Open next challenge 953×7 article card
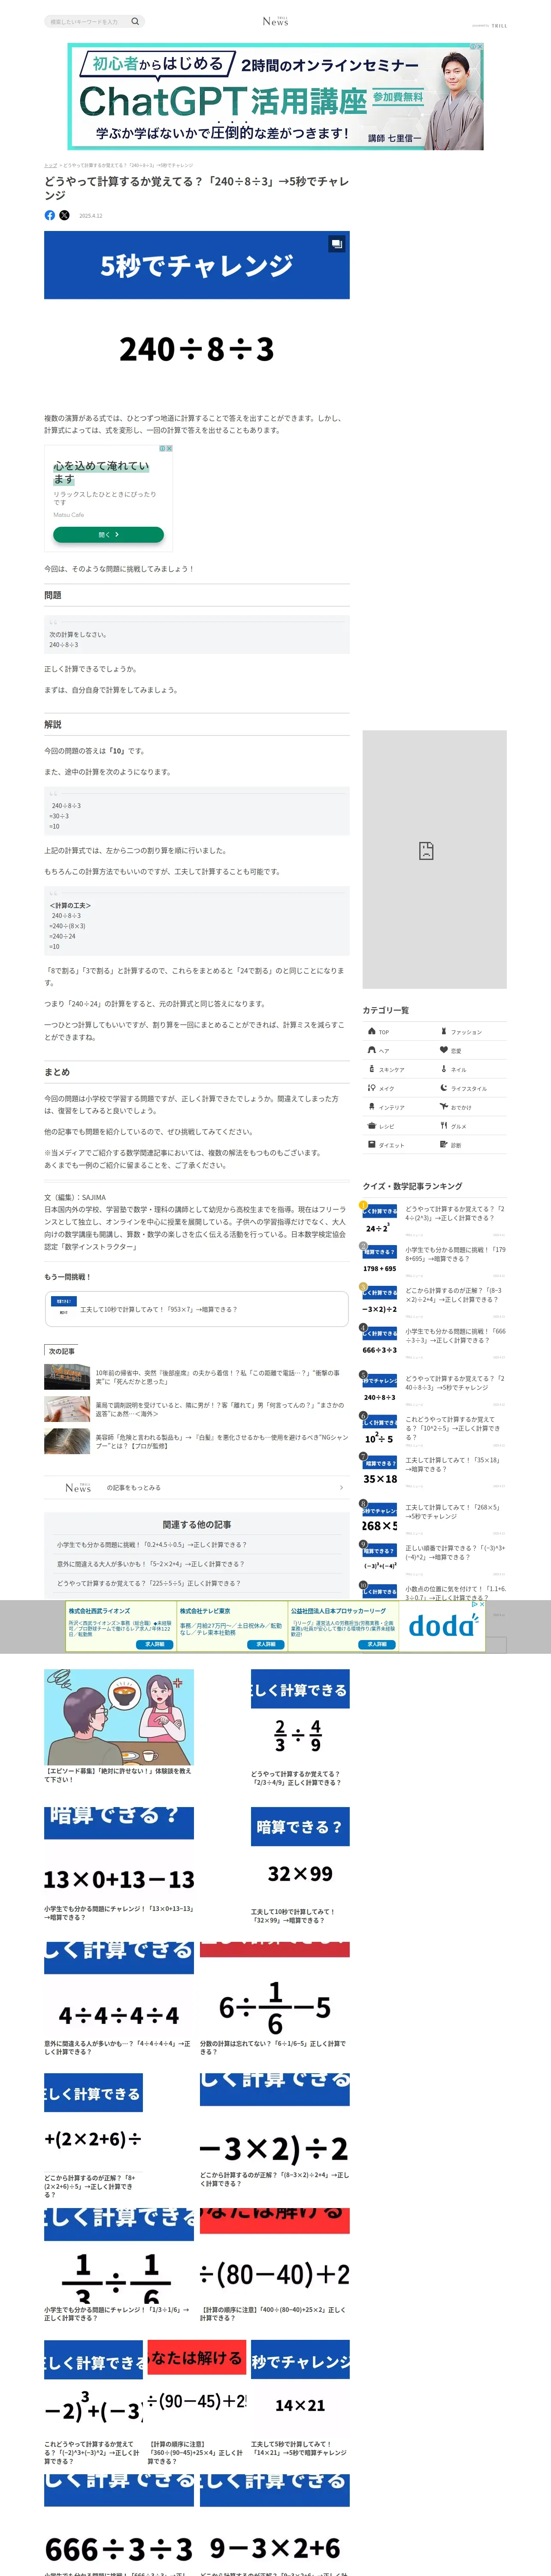 tap(197, 1309)
